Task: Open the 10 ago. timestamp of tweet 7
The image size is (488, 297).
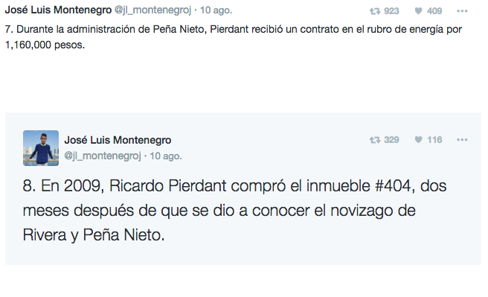Action: [x=216, y=10]
